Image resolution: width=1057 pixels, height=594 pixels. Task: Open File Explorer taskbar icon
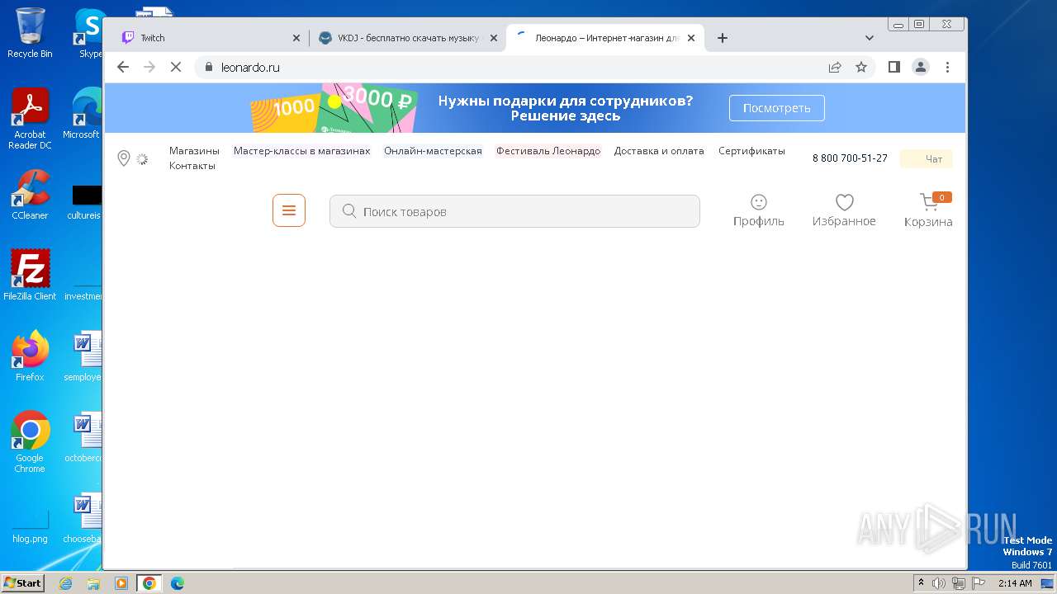pyautogui.click(x=93, y=583)
